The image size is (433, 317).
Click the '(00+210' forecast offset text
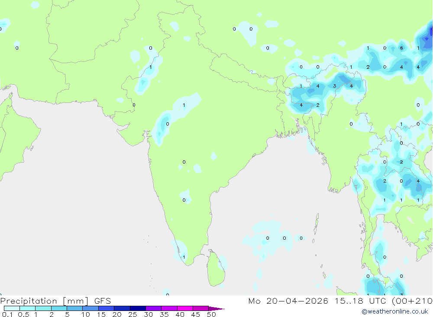412,301
